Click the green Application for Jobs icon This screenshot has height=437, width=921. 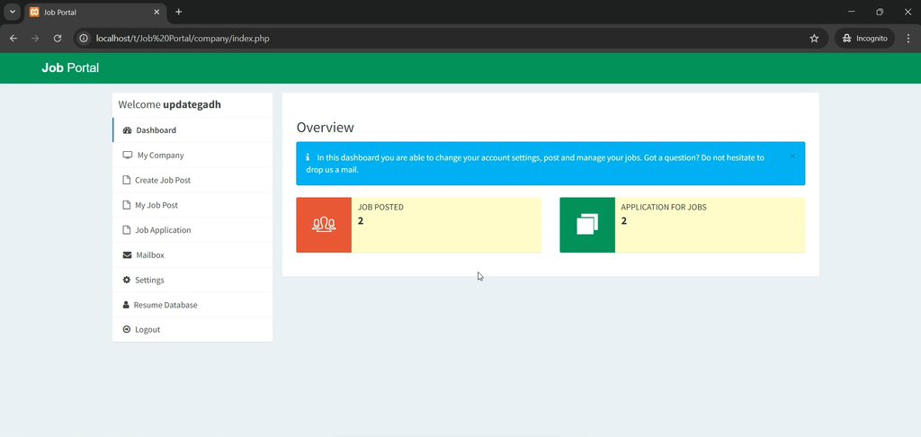(x=587, y=225)
